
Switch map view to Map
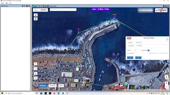(x=36, y=10)
